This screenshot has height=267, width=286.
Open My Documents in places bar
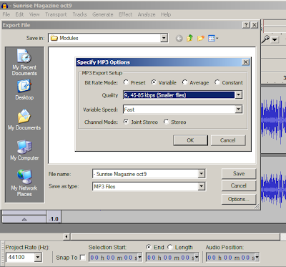[x=24, y=120]
